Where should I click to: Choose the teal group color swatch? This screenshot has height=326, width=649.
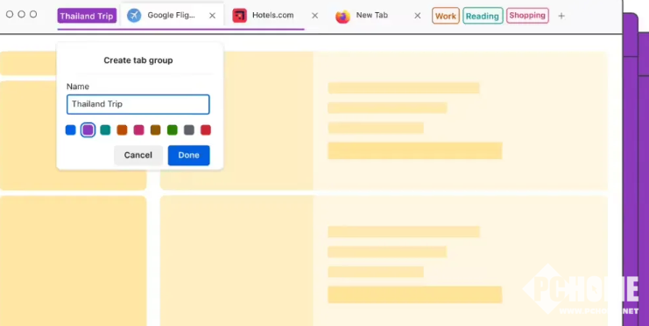pyautogui.click(x=105, y=130)
